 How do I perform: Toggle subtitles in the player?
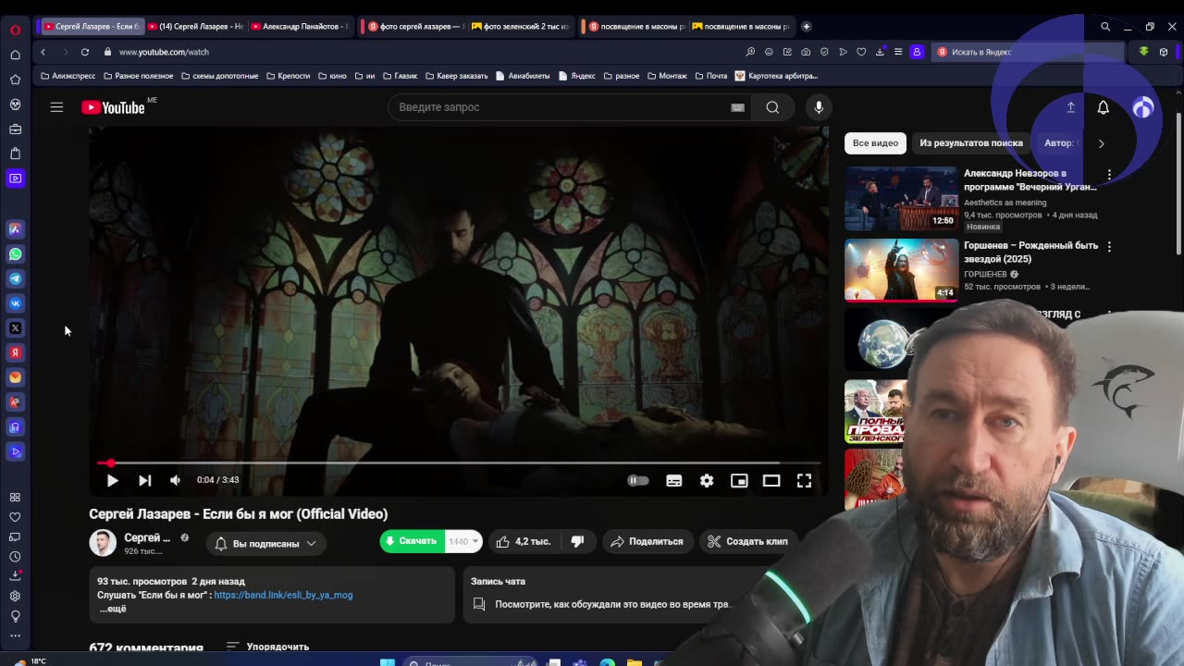click(674, 480)
